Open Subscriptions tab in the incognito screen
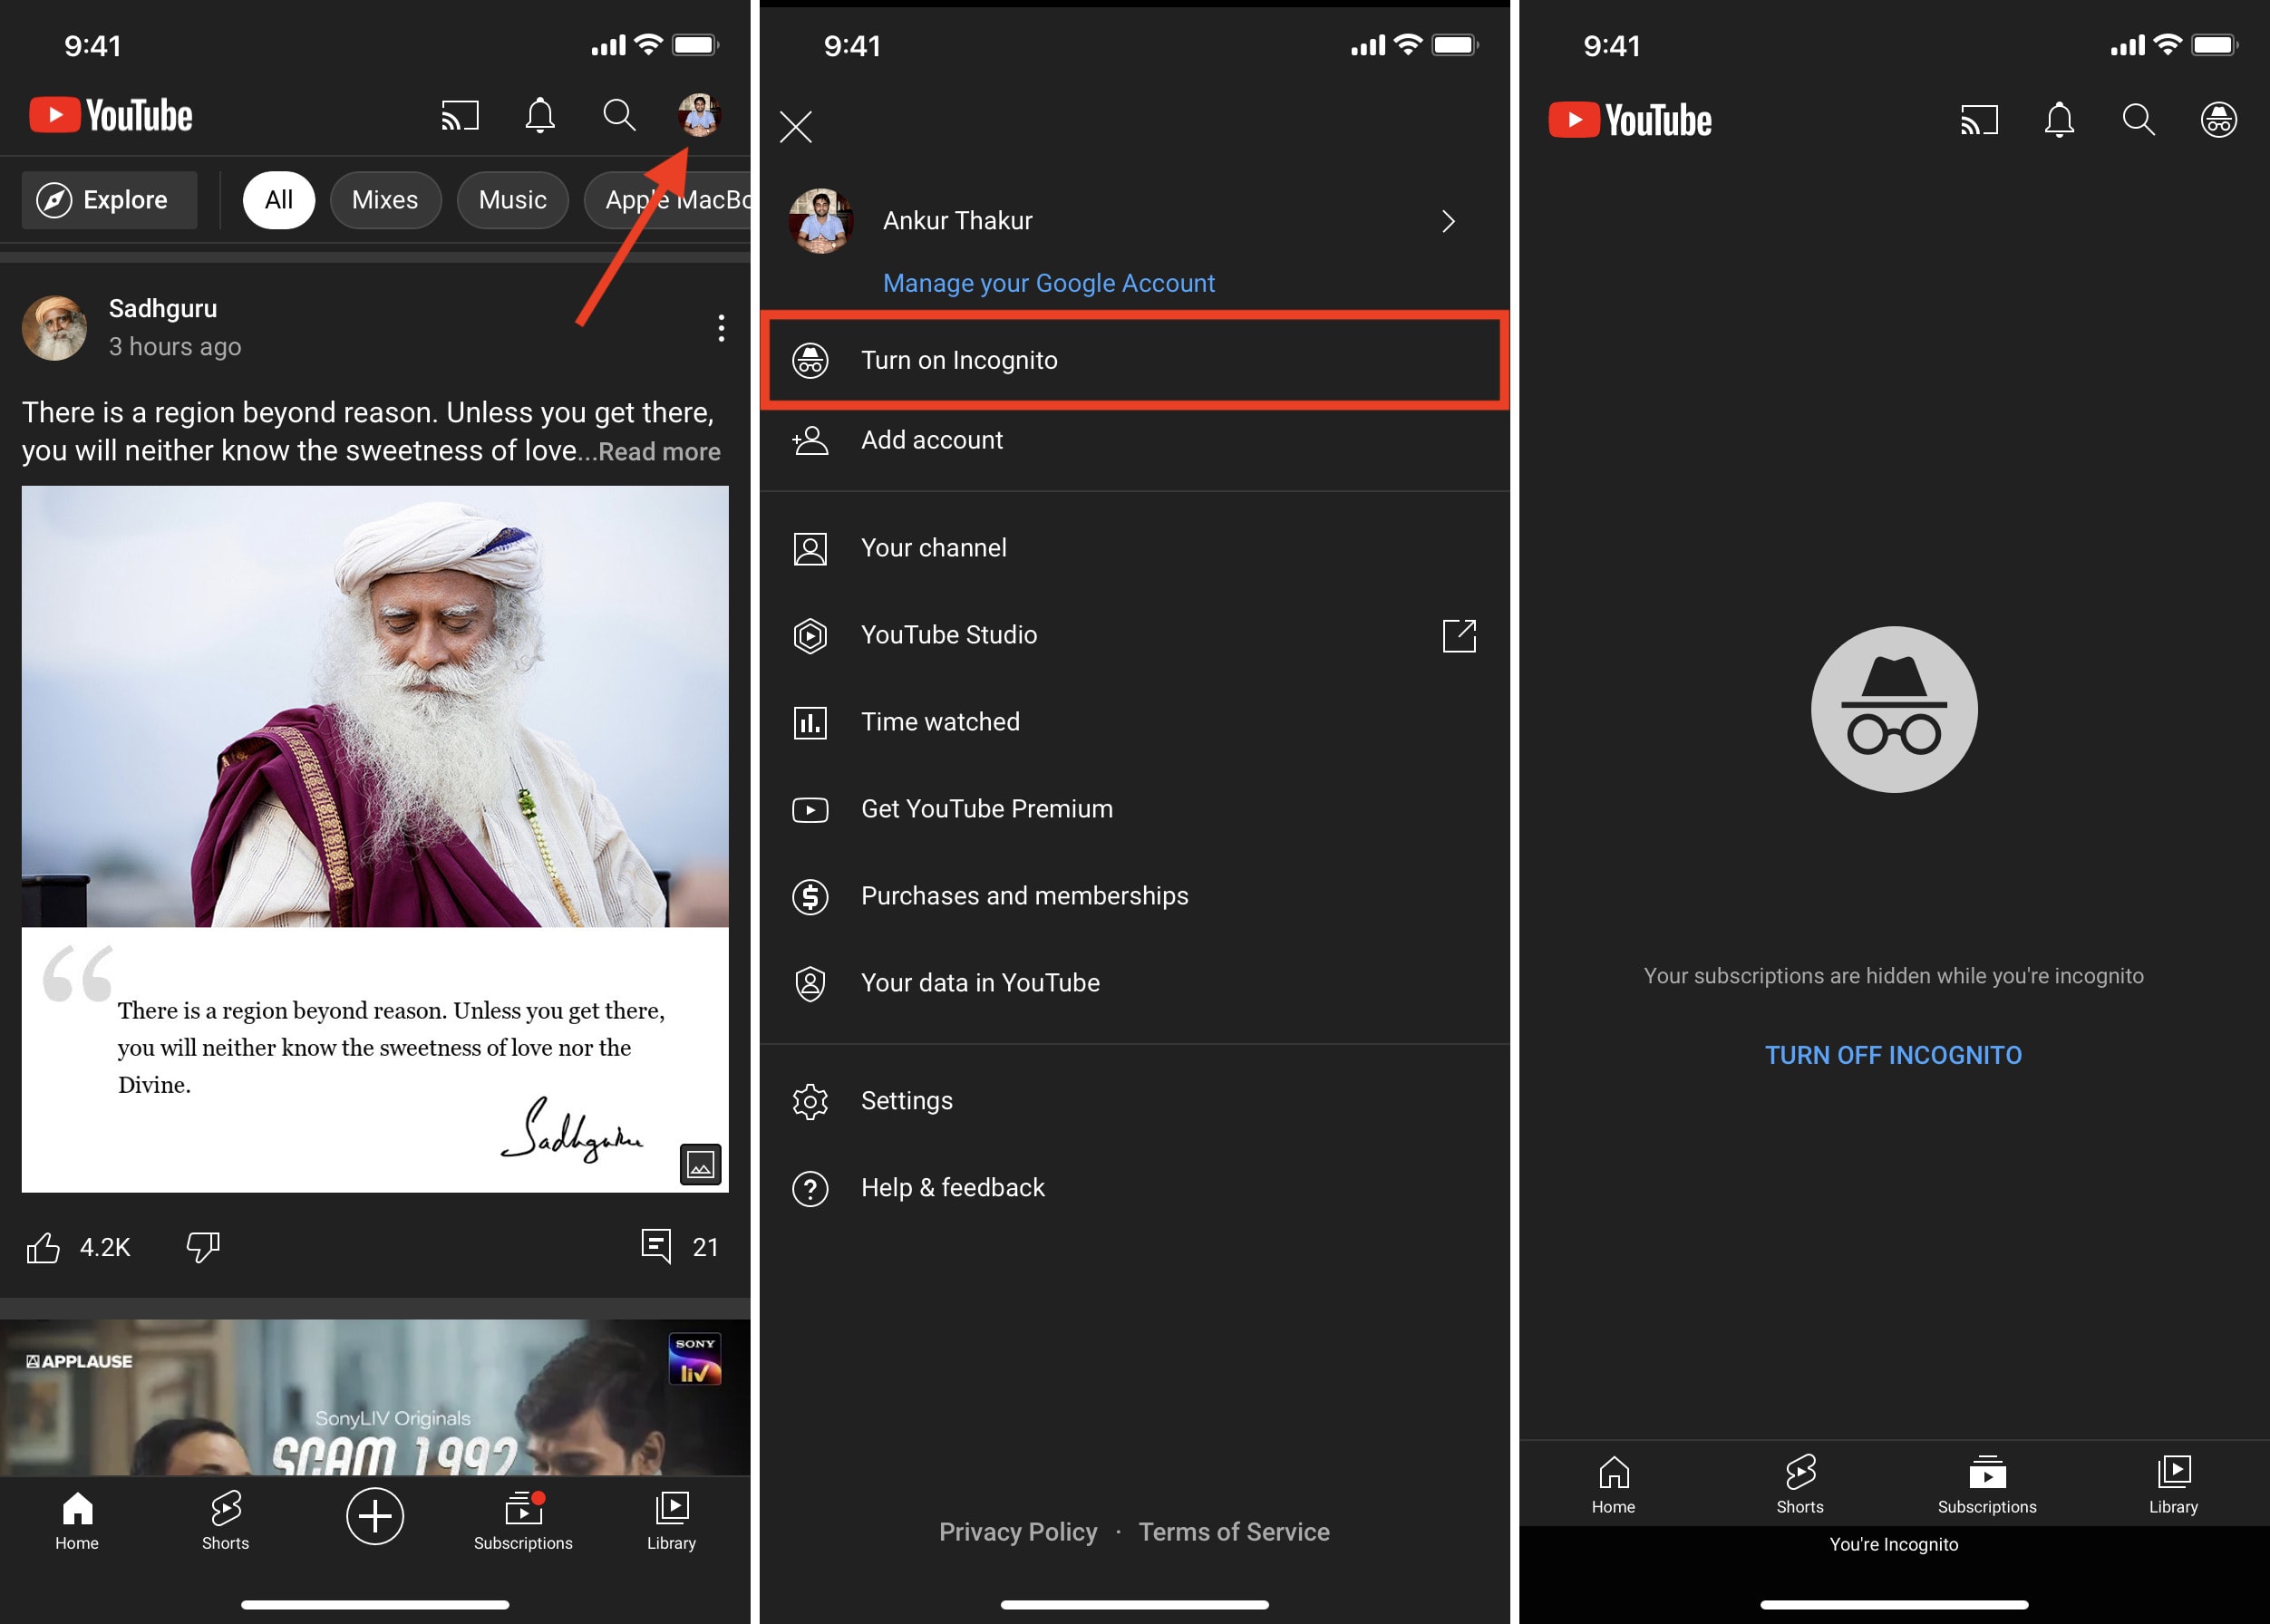The image size is (2270, 1624). (1987, 1484)
